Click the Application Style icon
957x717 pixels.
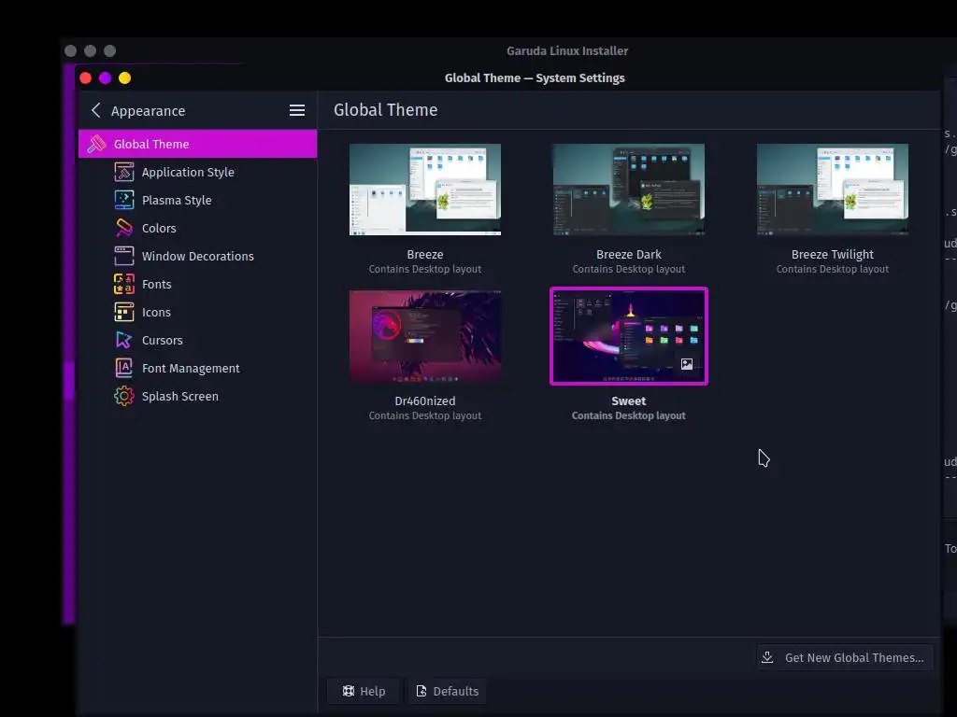click(x=124, y=172)
